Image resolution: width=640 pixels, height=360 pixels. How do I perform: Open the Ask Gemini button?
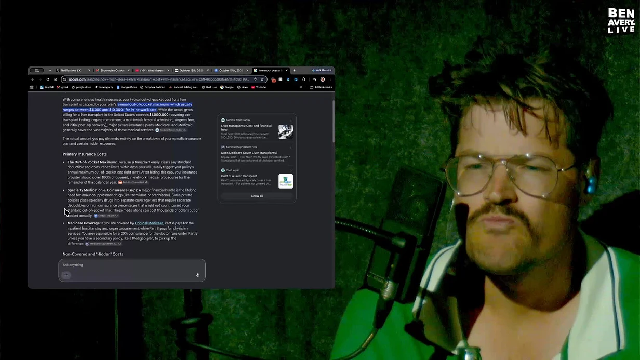[322, 70]
